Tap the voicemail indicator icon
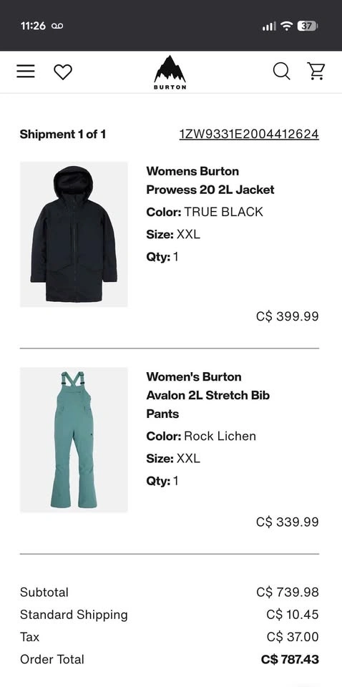The width and height of the screenshot is (342, 687). (57, 26)
